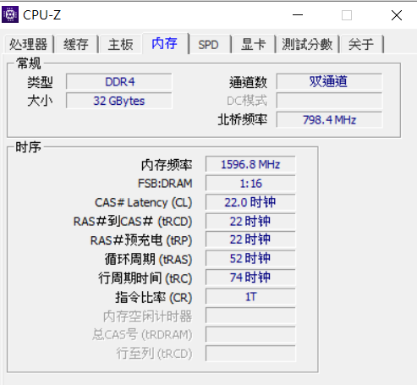Click the FSB:DRAM label
Screen dimensions: 417x385
pos(165,184)
